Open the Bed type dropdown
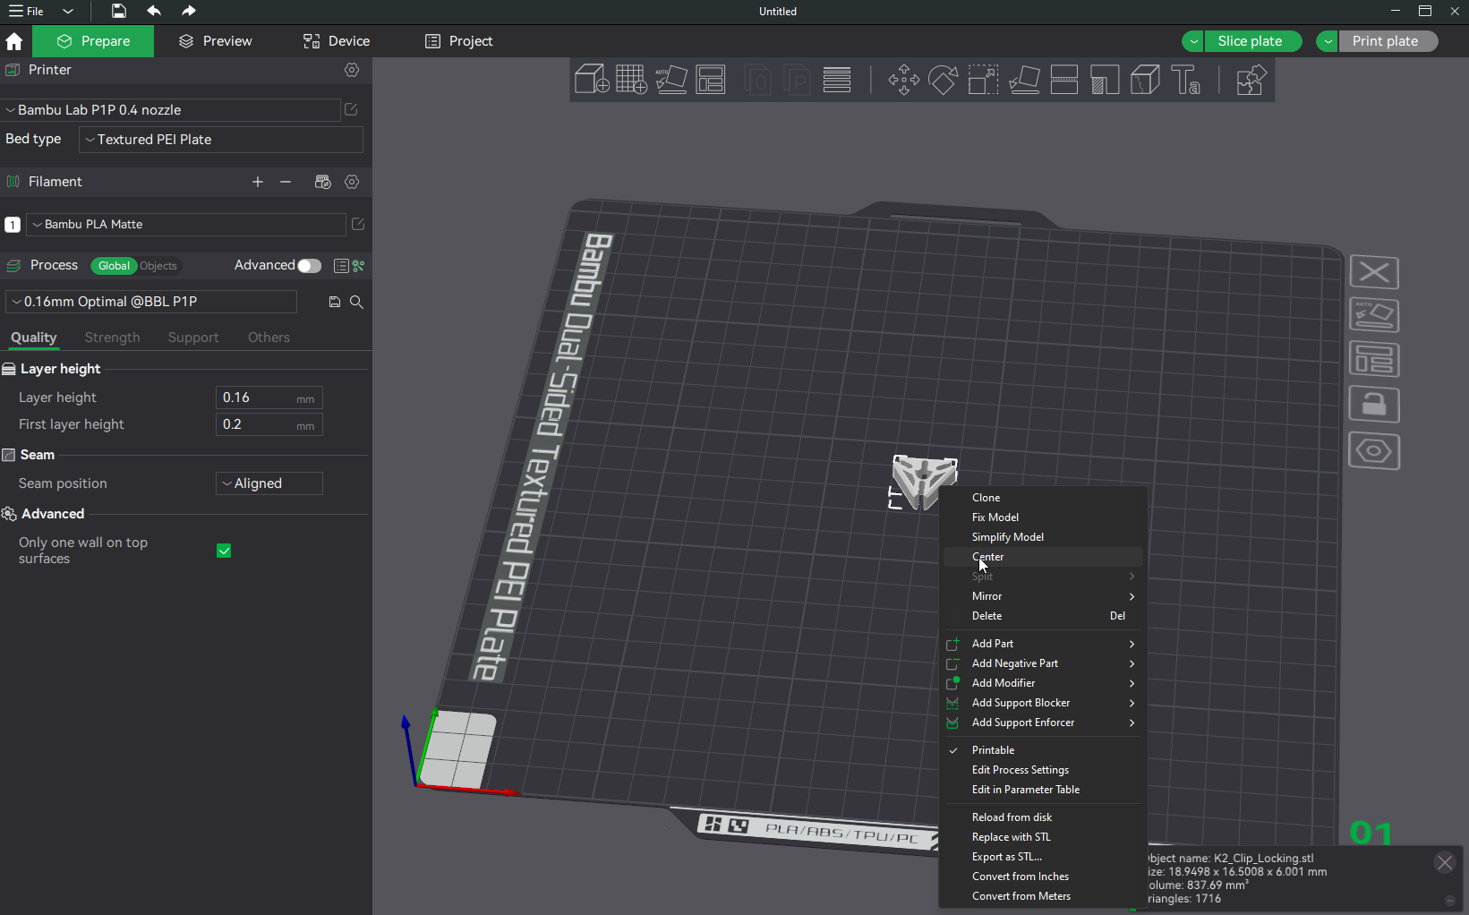This screenshot has height=915, width=1469. tap(220, 140)
